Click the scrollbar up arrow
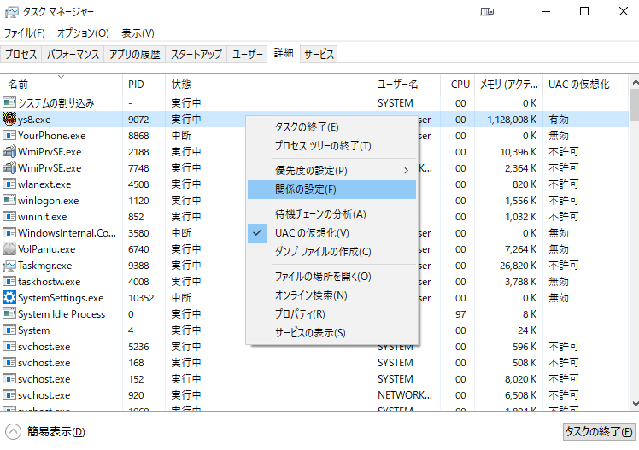Viewport: 639px width, 450px height. click(x=635, y=82)
